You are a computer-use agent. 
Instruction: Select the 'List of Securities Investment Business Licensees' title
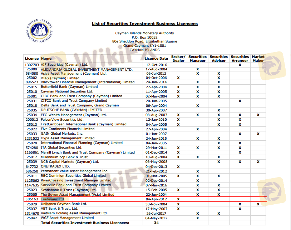[145, 24]
